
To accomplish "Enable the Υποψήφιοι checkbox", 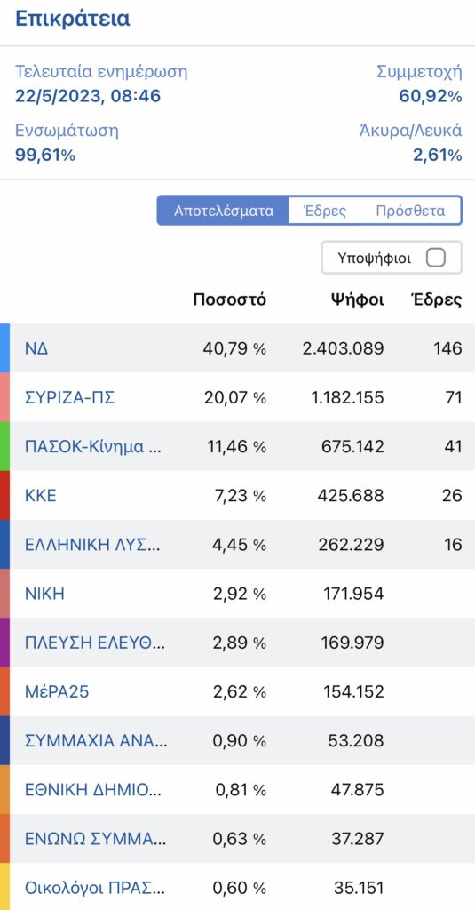I will [436, 258].
